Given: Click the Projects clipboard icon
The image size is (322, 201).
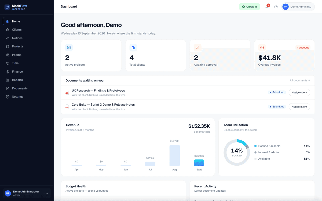Looking at the screenshot, I should click(x=8, y=46).
